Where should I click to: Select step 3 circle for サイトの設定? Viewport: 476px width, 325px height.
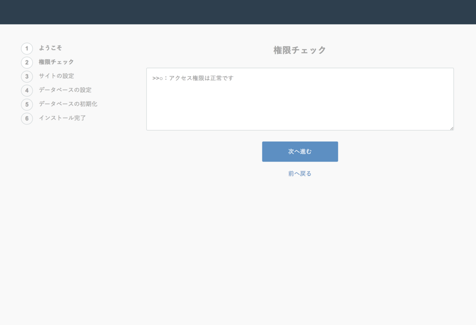pos(27,77)
